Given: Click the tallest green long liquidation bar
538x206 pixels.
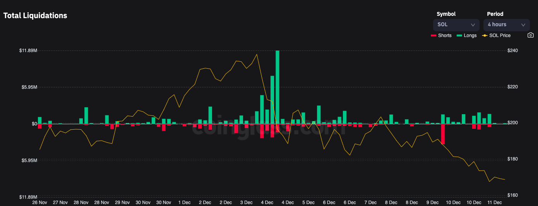Looking at the screenshot, I should (x=278, y=87).
